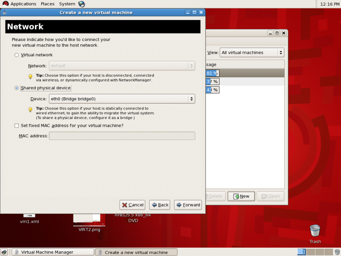The height and width of the screenshot is (256, 341).
Task: Click the show desktop panel icon
Action: [x=4, y=252]
